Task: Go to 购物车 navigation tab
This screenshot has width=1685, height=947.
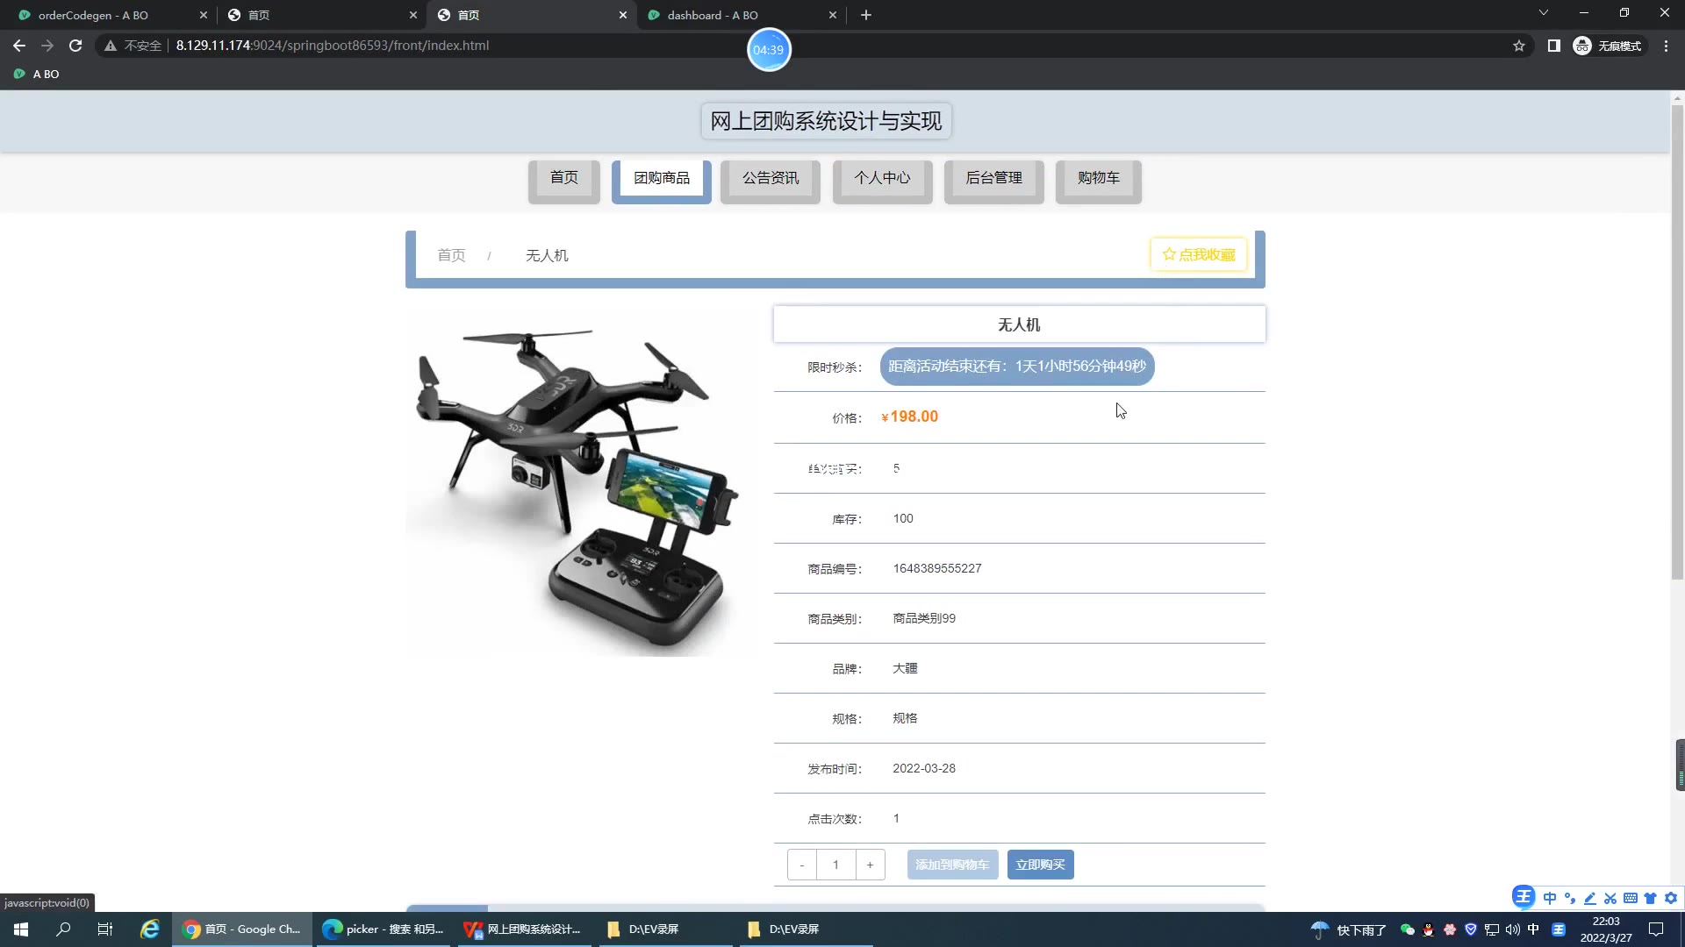Action: pyautogui.click(x=1098, y=178)
